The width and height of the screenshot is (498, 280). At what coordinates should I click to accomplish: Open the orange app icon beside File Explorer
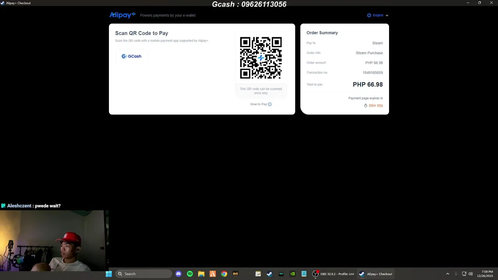[x=213, y=274]
